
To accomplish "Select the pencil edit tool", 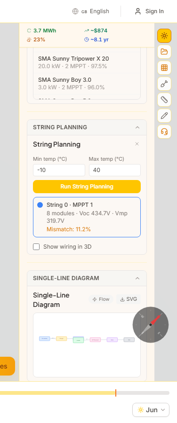I will pos(164,116).
